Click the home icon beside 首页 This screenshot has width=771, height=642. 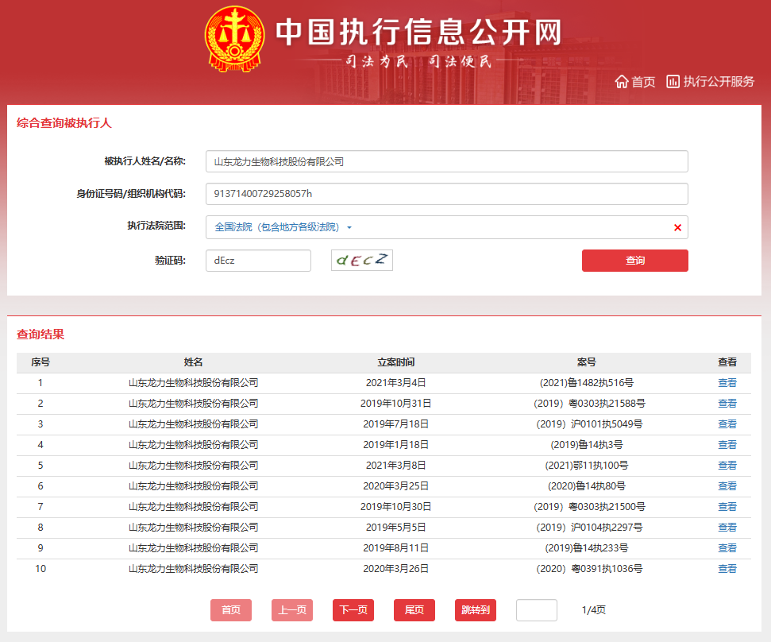(x=622, y=82)
